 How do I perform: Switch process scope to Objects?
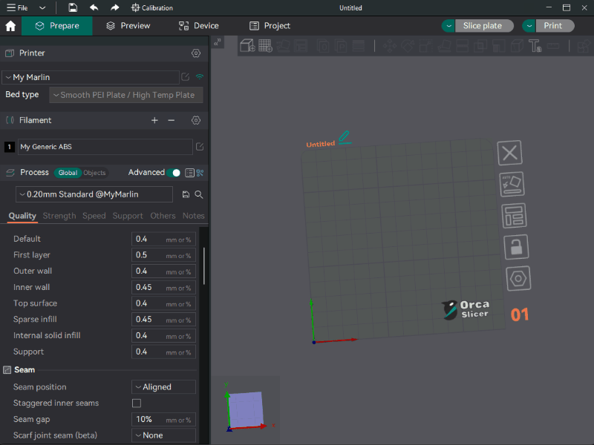[x=94, y=173]
